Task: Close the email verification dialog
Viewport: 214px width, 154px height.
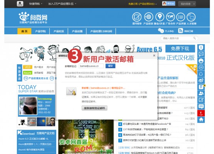Action: tap(154, 55)
